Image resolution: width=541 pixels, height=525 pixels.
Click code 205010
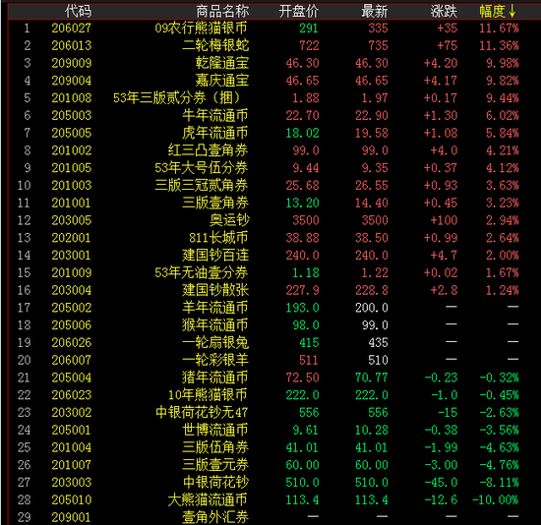point(72,500)
